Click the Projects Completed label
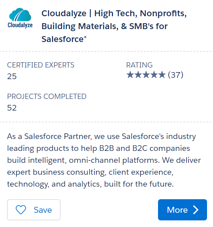213x227 pixels. pos(47,96)
